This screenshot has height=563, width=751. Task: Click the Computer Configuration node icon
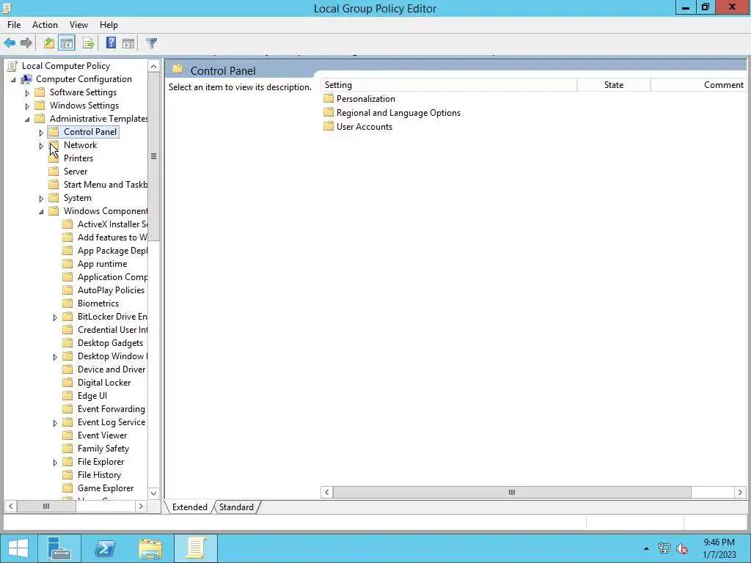tap(26, 79)
